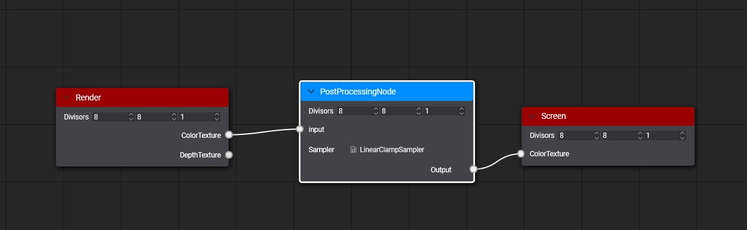Click the DepthTexture output port on Render
This screenshot has width=747, height=230.
[229, 155]
